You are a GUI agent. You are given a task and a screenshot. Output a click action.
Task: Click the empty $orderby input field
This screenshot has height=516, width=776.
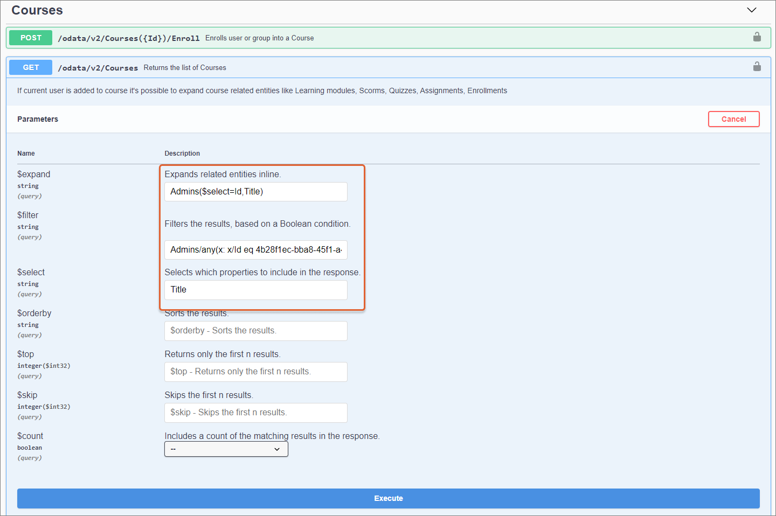[x=255, y=331]
